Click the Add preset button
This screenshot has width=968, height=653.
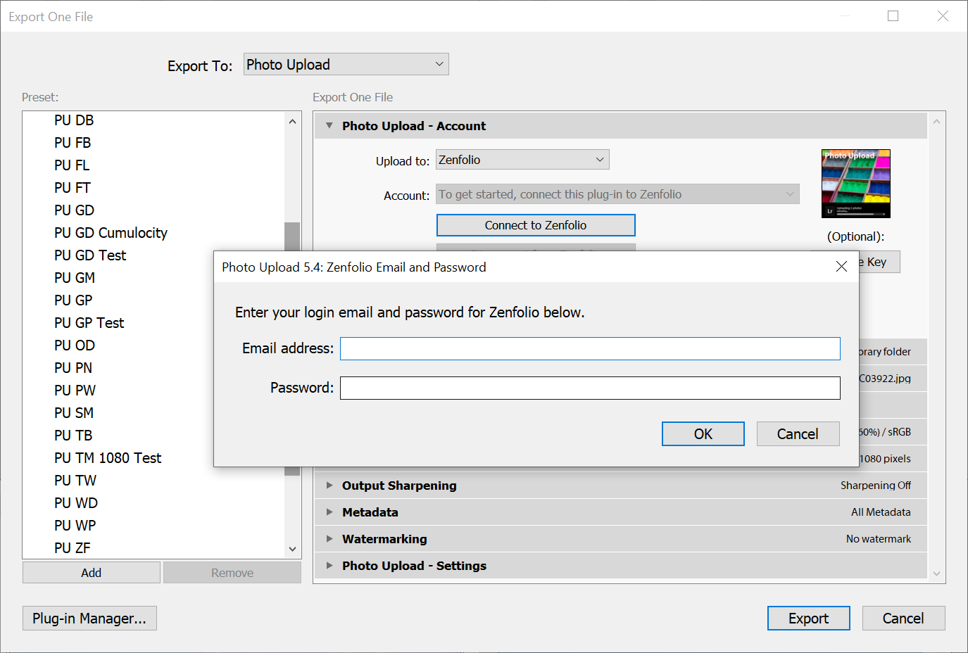click(x=91, y=573)
